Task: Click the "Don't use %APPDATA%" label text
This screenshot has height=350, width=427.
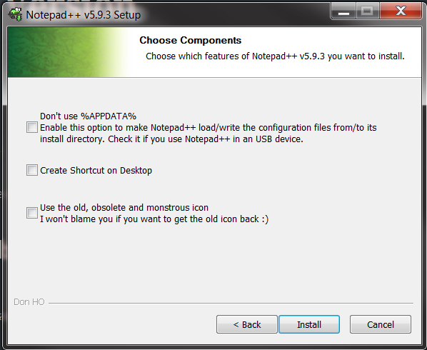Action: 88,116
